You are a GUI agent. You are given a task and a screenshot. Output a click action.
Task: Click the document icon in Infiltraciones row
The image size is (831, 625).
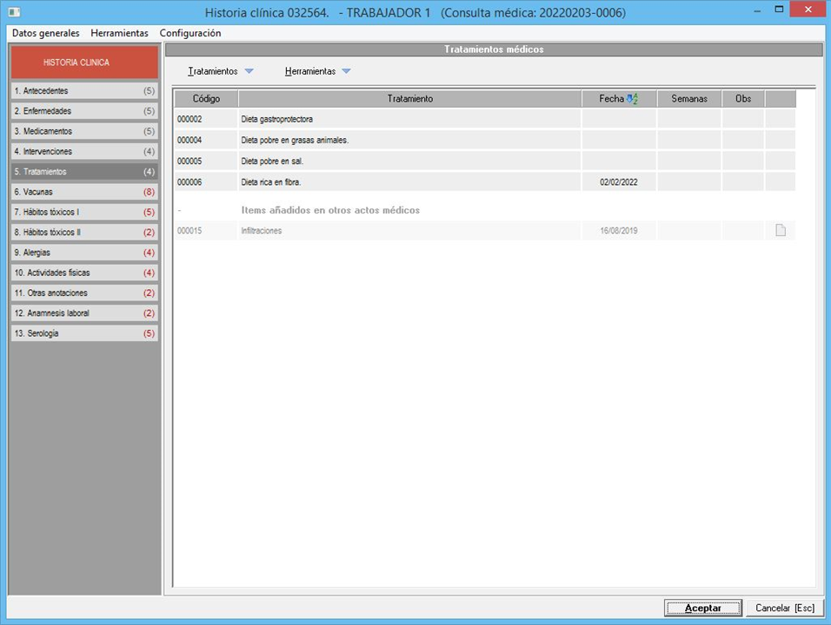[780, 231]
